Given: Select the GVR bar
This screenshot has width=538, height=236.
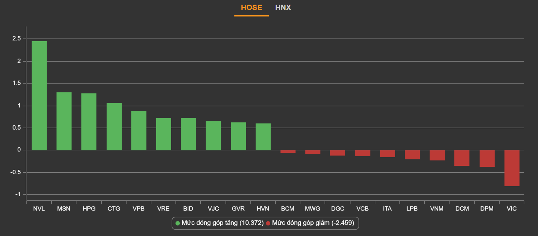Looking at the screenshot, I should point(238,136).
